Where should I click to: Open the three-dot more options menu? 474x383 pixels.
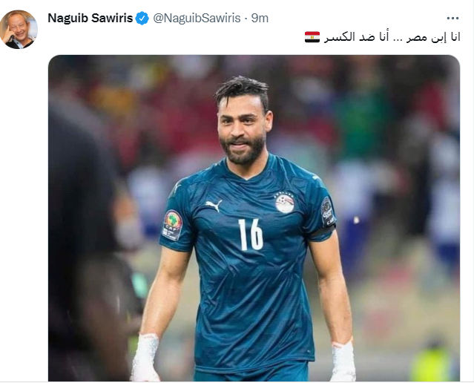[452, 19]
